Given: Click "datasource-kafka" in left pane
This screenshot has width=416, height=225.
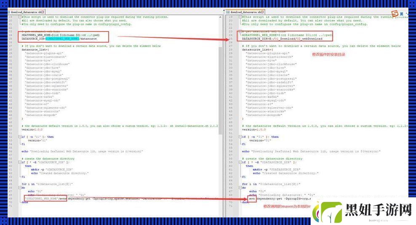Looking at the screenshot, I should pos(39,97).
